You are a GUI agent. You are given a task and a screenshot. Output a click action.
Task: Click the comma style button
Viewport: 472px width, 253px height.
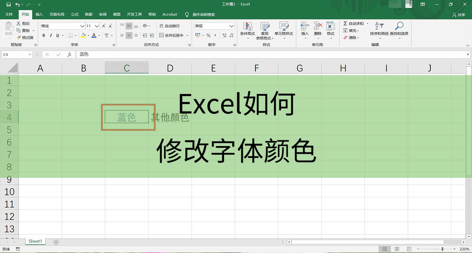[x=215, y=35]
